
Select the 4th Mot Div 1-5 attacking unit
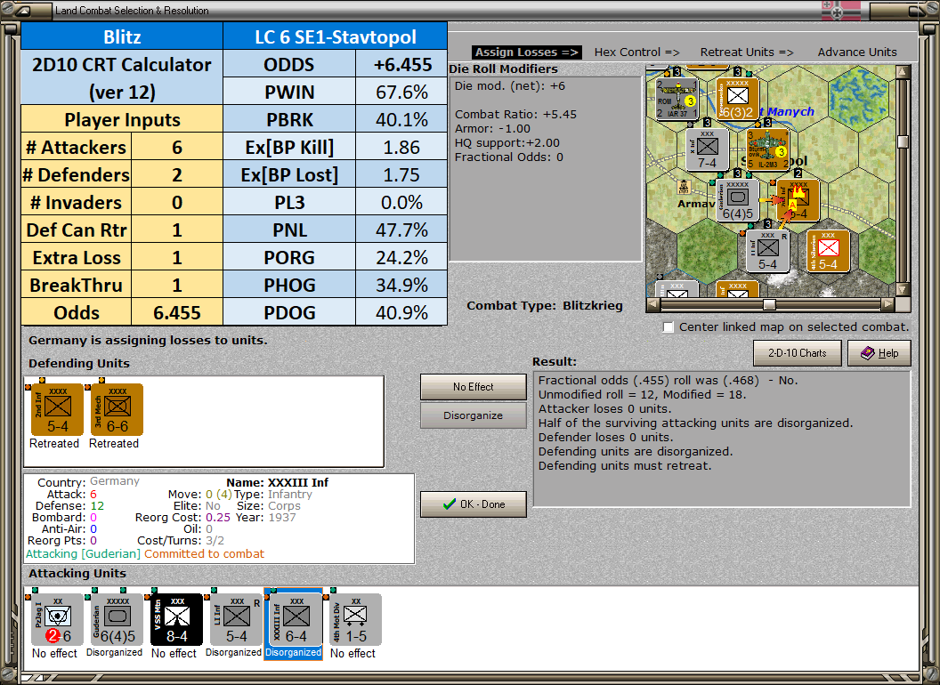[x=355, y=620]
